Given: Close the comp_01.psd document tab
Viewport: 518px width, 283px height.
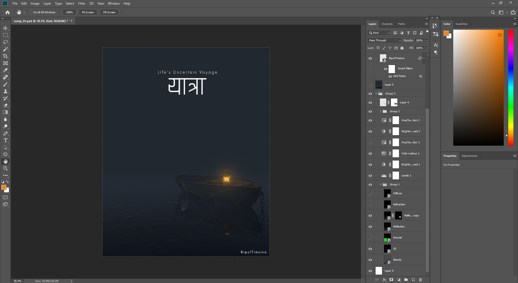Looking at the screenshot, I should [71, 21].
